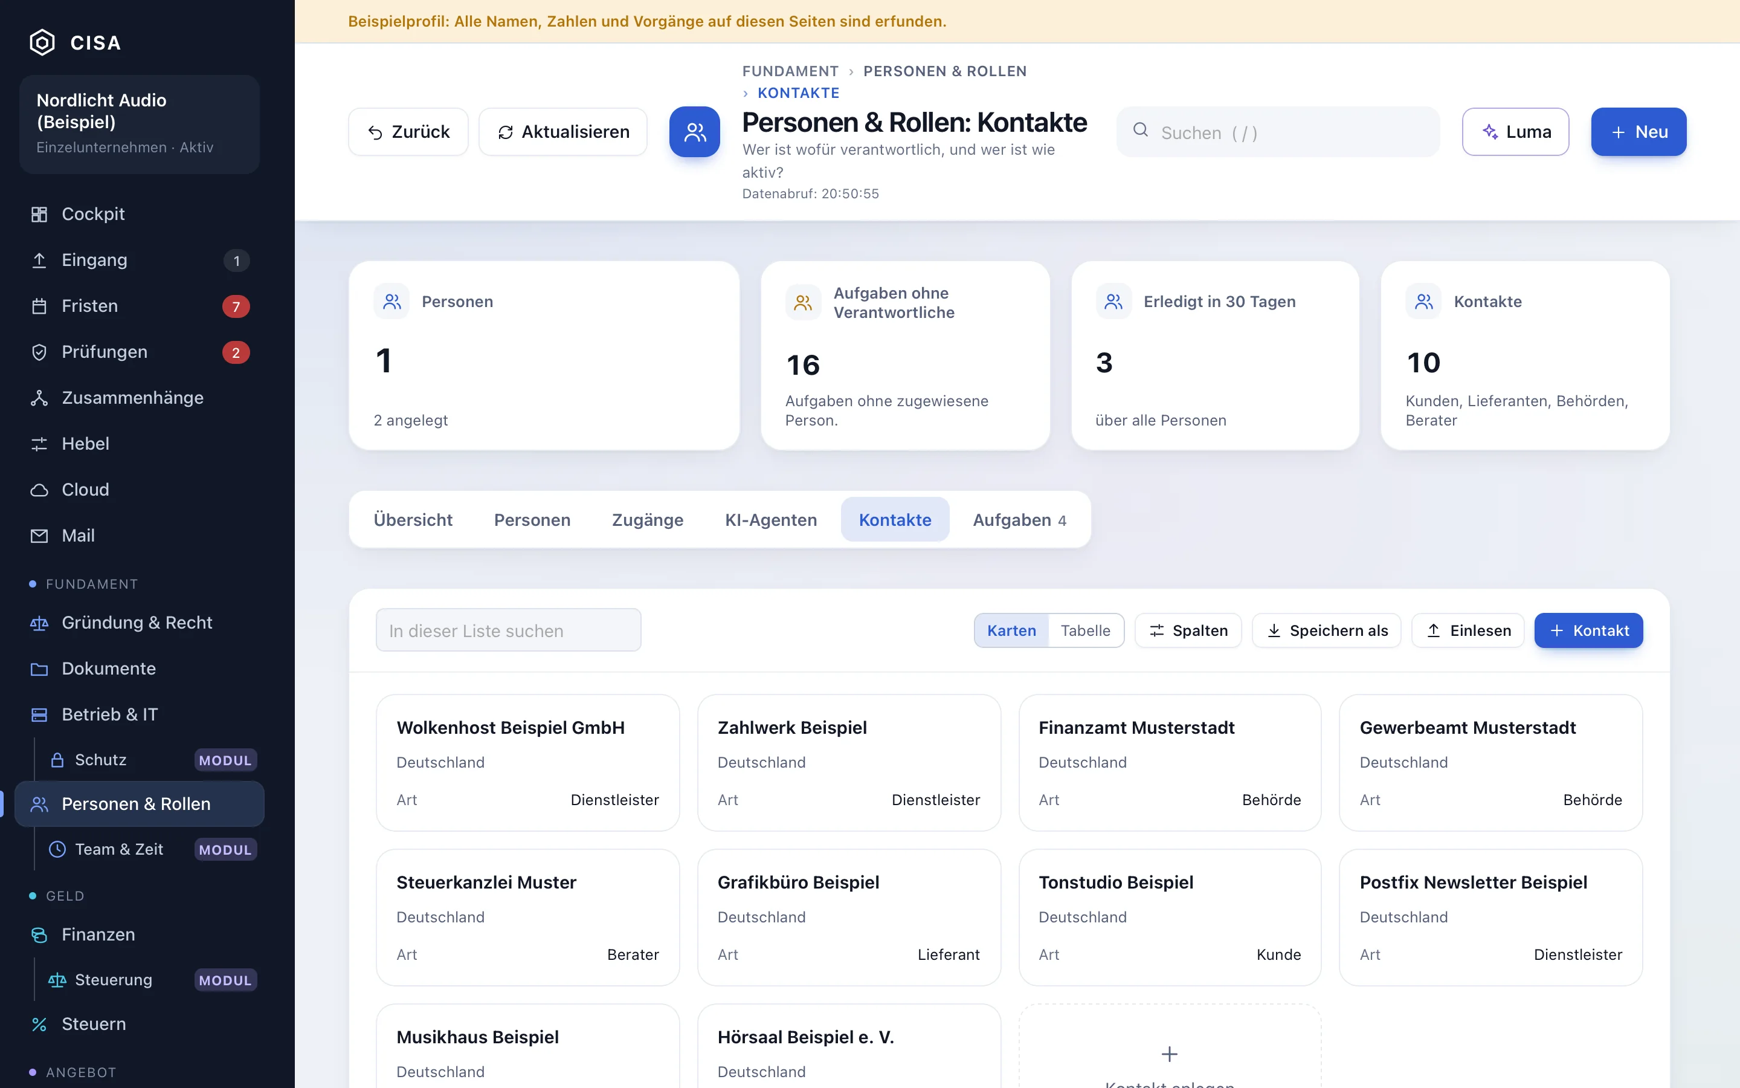
Task: Switch to the Aufgaben tab
Action: tap(1020, 520)
